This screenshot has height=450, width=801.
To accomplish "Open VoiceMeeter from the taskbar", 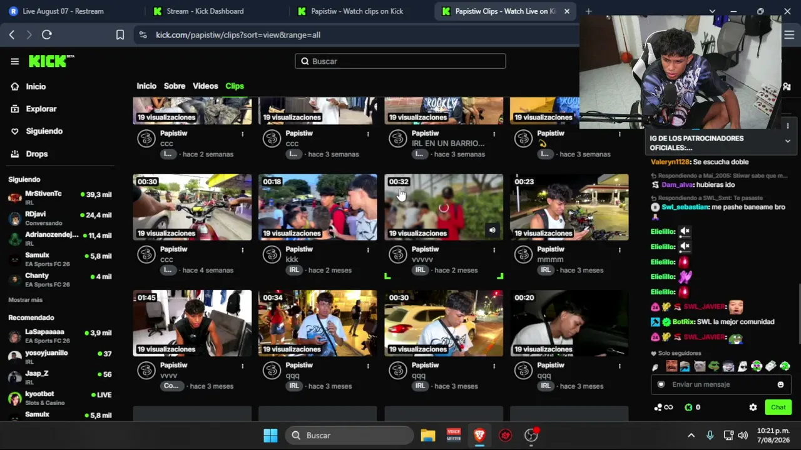I will (454, 435).
